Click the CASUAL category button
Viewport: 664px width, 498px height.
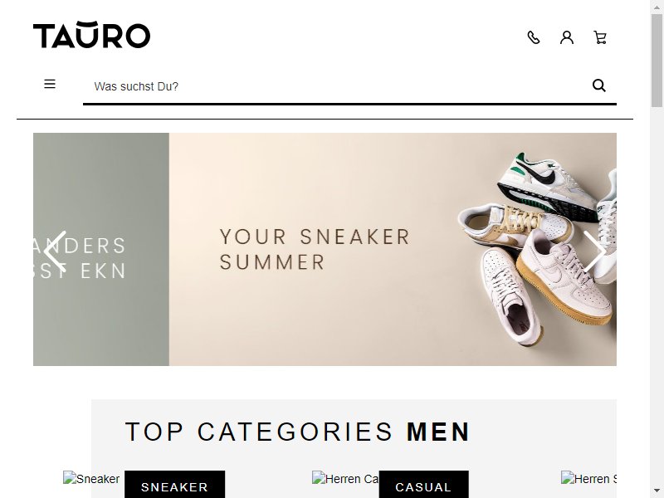[423, 486]
